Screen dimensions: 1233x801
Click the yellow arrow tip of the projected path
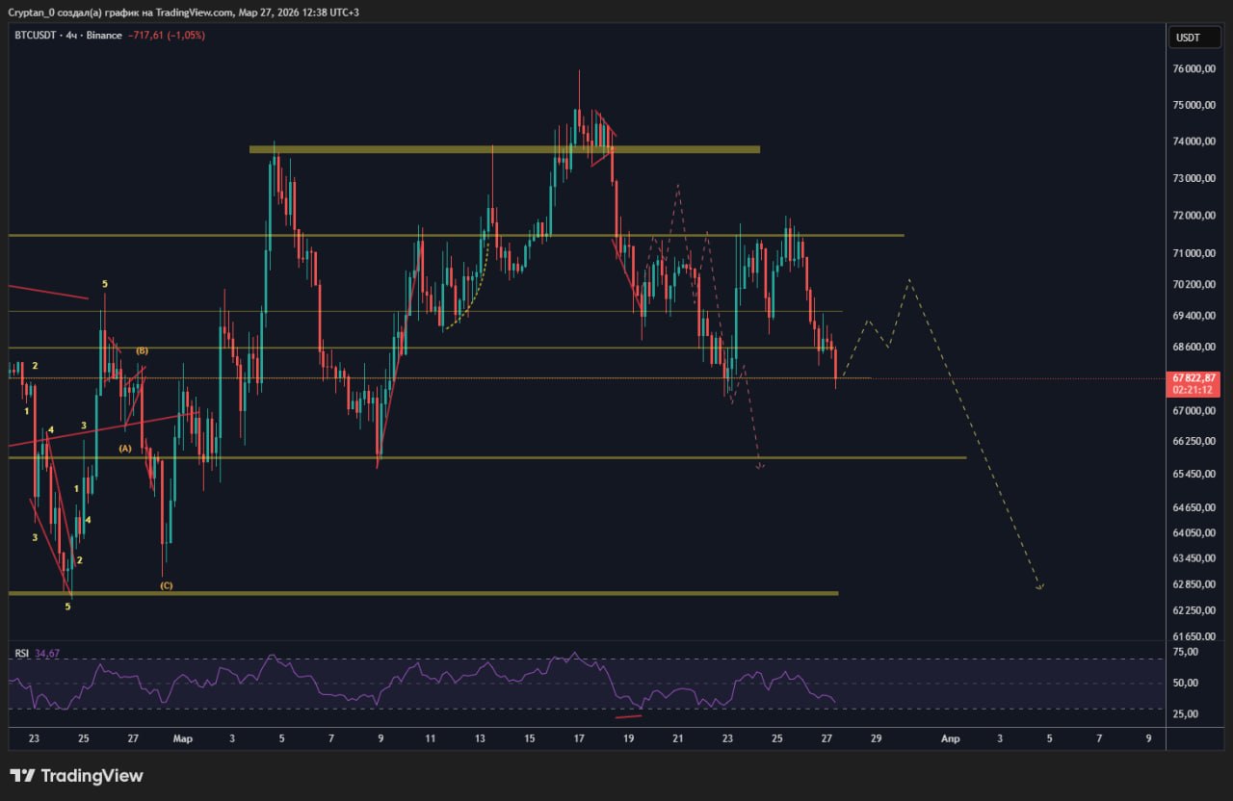pos(1040,587)
